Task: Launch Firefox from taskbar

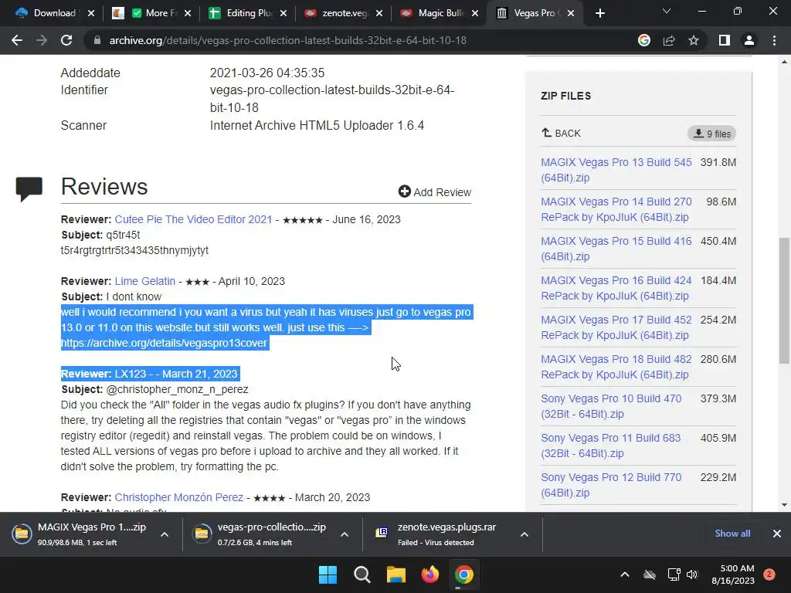Action: tap(429, 574)
